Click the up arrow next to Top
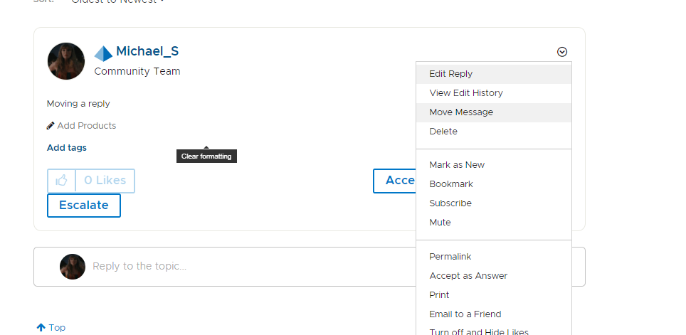This screenshot has width=686, height=335. tap(41, 327)
